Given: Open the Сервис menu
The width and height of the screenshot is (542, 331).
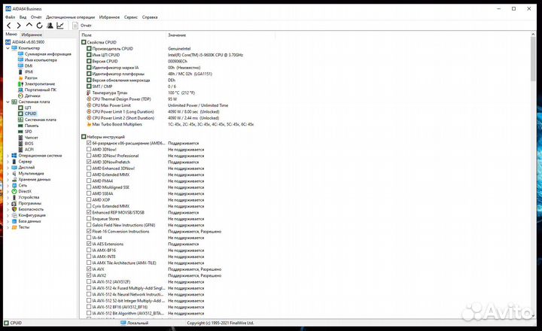Looking at the screenshot, I should [131, 17].
